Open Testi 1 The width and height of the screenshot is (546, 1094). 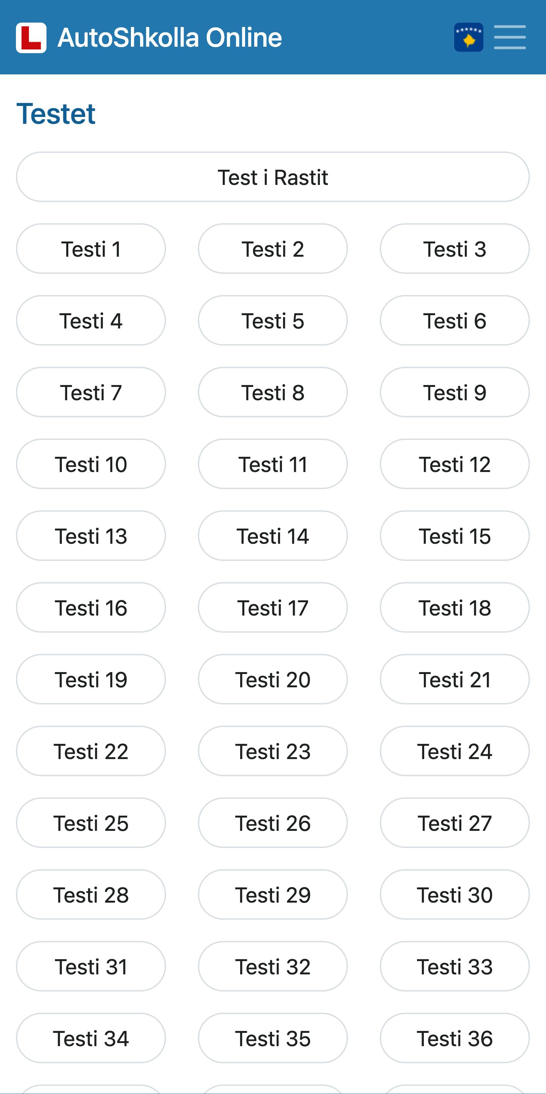[91, 249]
